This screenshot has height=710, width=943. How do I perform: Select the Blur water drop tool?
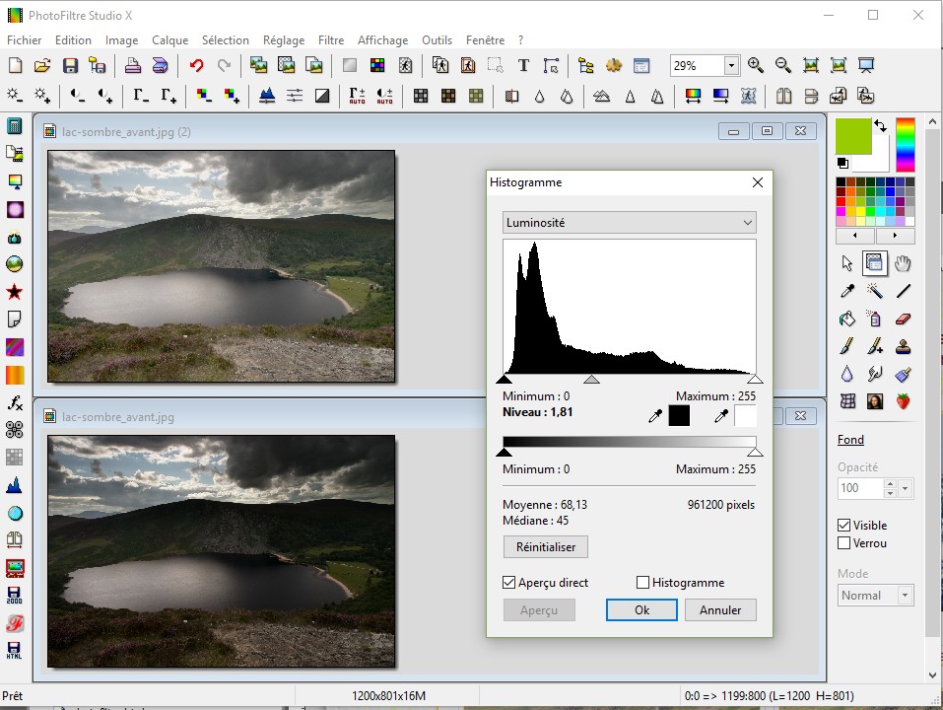click(x=847, y=375)
